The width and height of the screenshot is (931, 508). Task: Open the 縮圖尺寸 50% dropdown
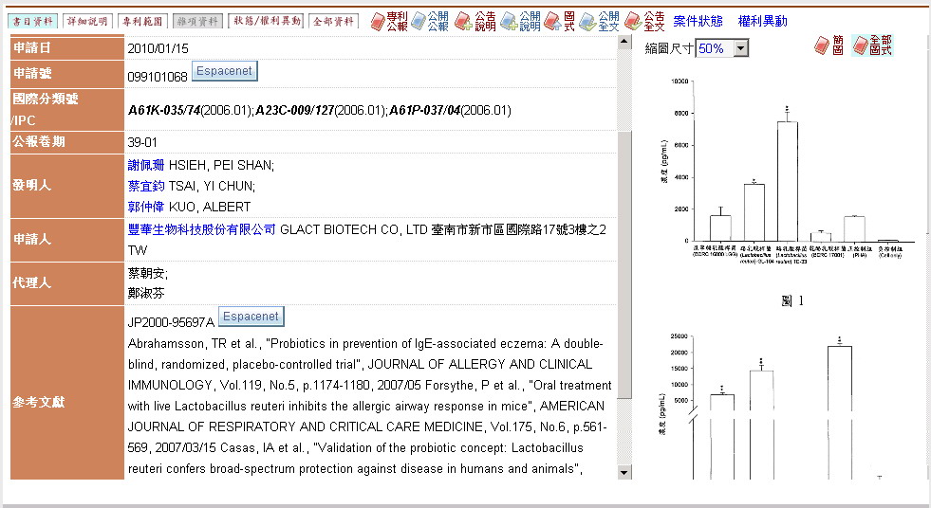[x=722, y=47]
